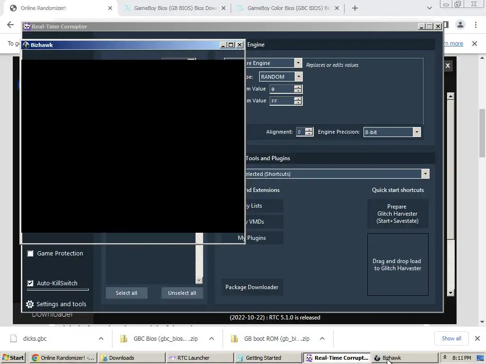The image size is (486, 364).
Task: Open dicks.gbc download options chevron
Action: click(101, 338)
